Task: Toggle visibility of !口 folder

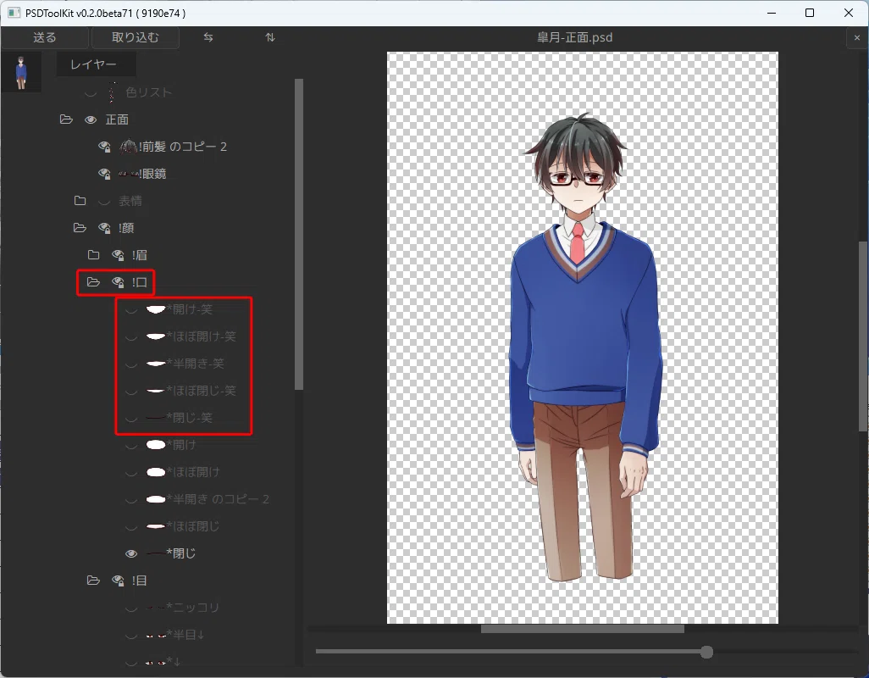Action: [x=118, y=282]
